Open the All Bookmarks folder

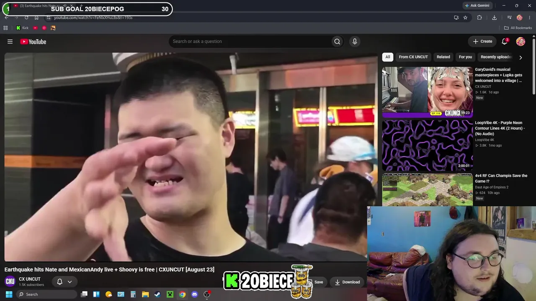pyautogui.click(x=518, y=28)
